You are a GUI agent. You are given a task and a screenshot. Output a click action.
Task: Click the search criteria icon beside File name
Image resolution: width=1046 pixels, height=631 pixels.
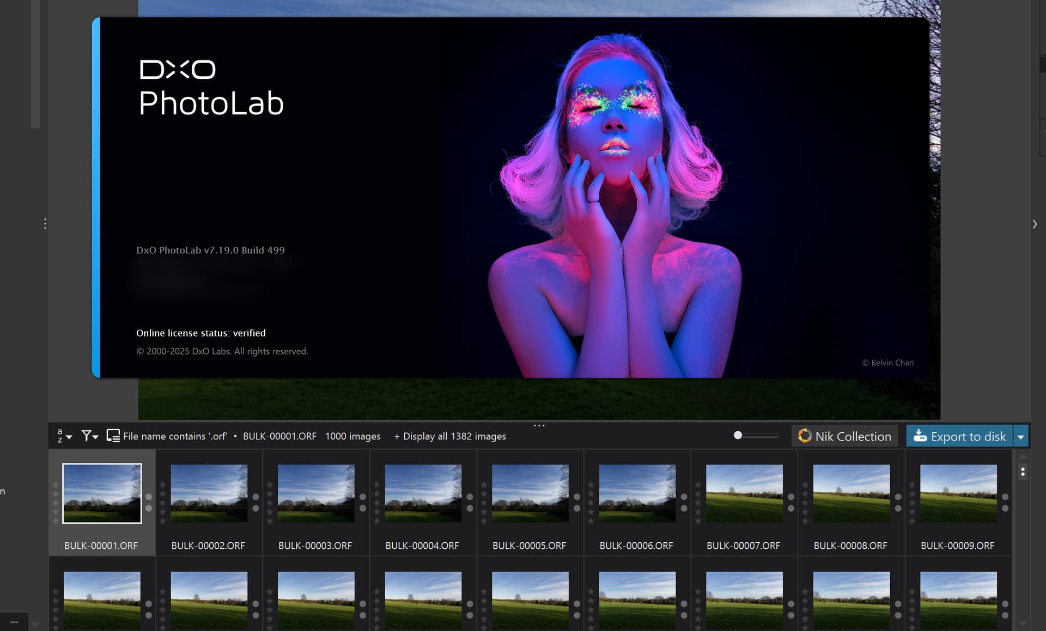(113, 436)
